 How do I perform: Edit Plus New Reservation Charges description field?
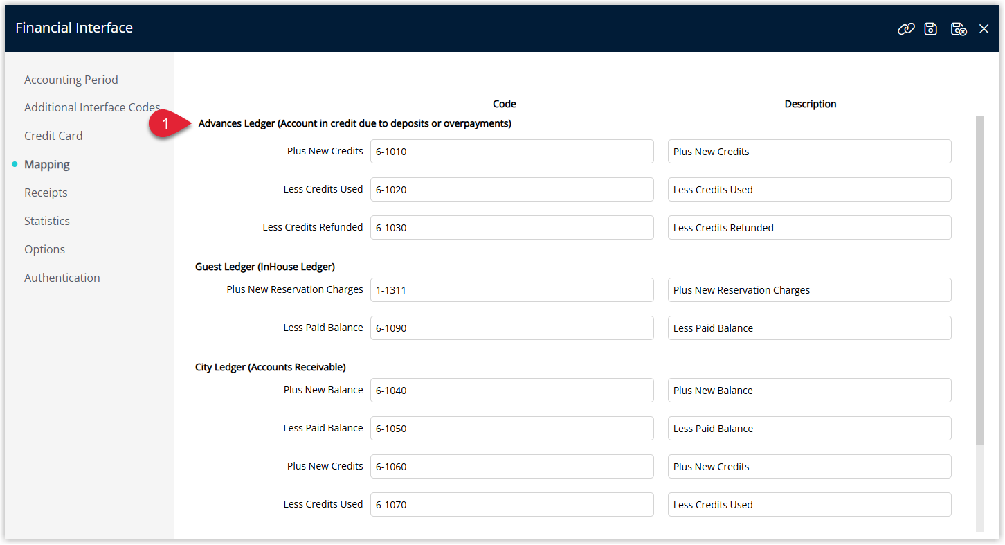(x=810, y=289)
